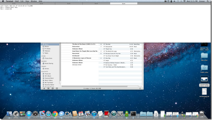Click iTunes horizontal scrollbar thumb

pos(95,86)
